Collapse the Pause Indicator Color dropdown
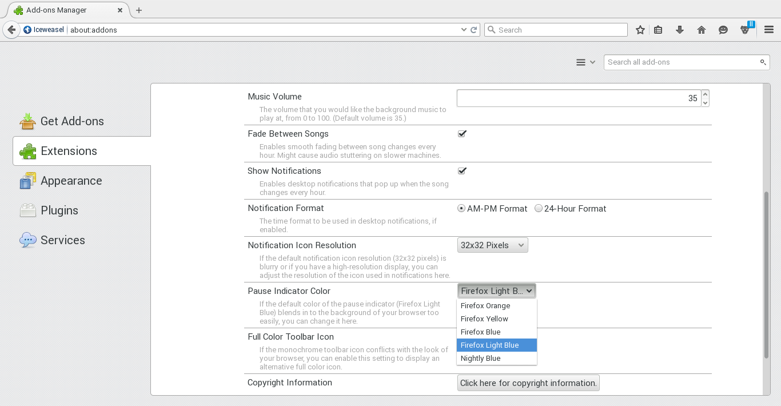781x406 pixels. (496, 291)
